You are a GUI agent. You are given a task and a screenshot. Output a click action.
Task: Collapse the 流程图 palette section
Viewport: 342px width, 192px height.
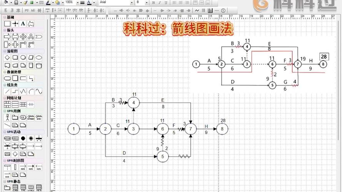click(5, 51)
